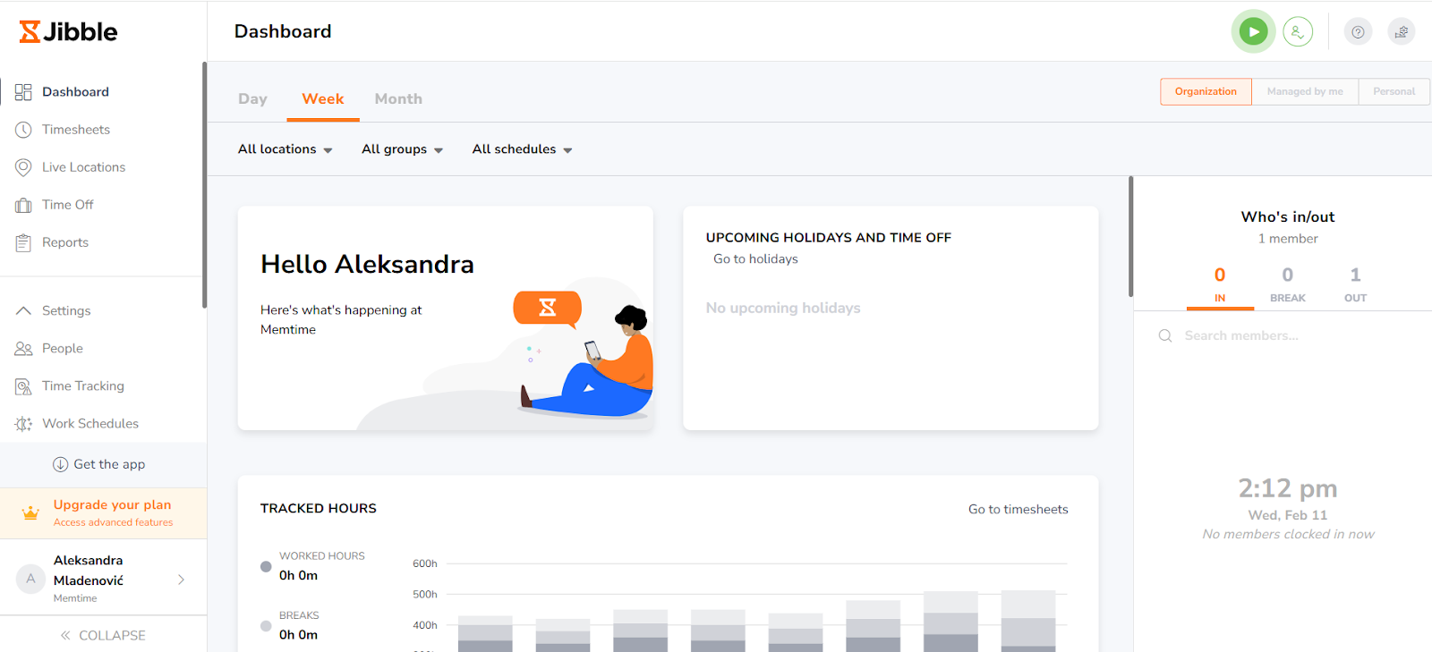Expand the Aleksandra Mladenović profile arrow
Viewport: 1432px width, 652px height.
[181, 580]
